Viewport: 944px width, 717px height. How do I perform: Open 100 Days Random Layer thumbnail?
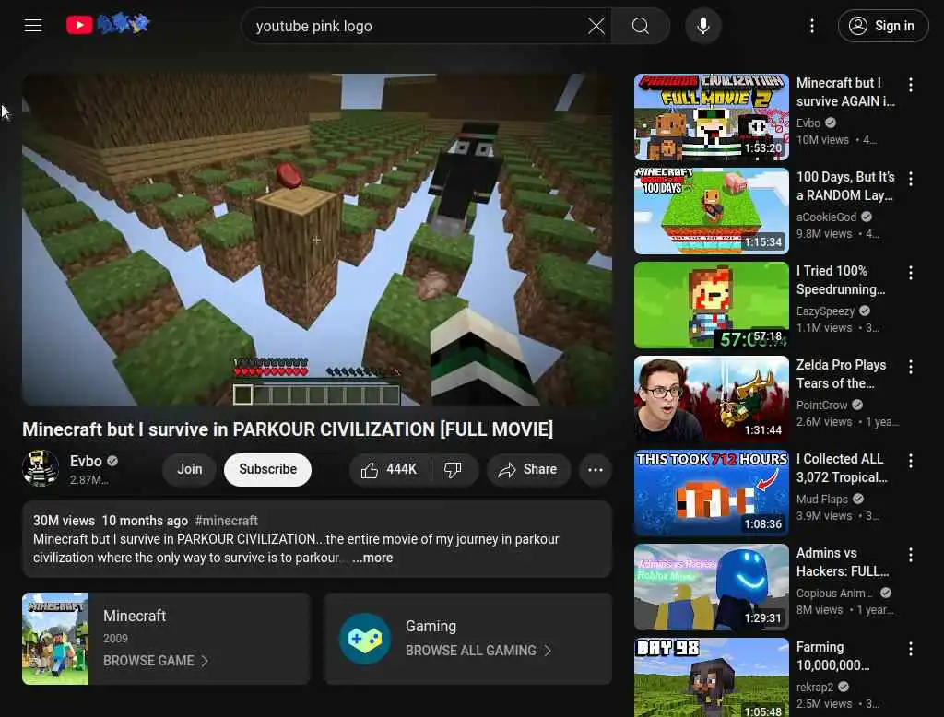(x=711, y=211)
